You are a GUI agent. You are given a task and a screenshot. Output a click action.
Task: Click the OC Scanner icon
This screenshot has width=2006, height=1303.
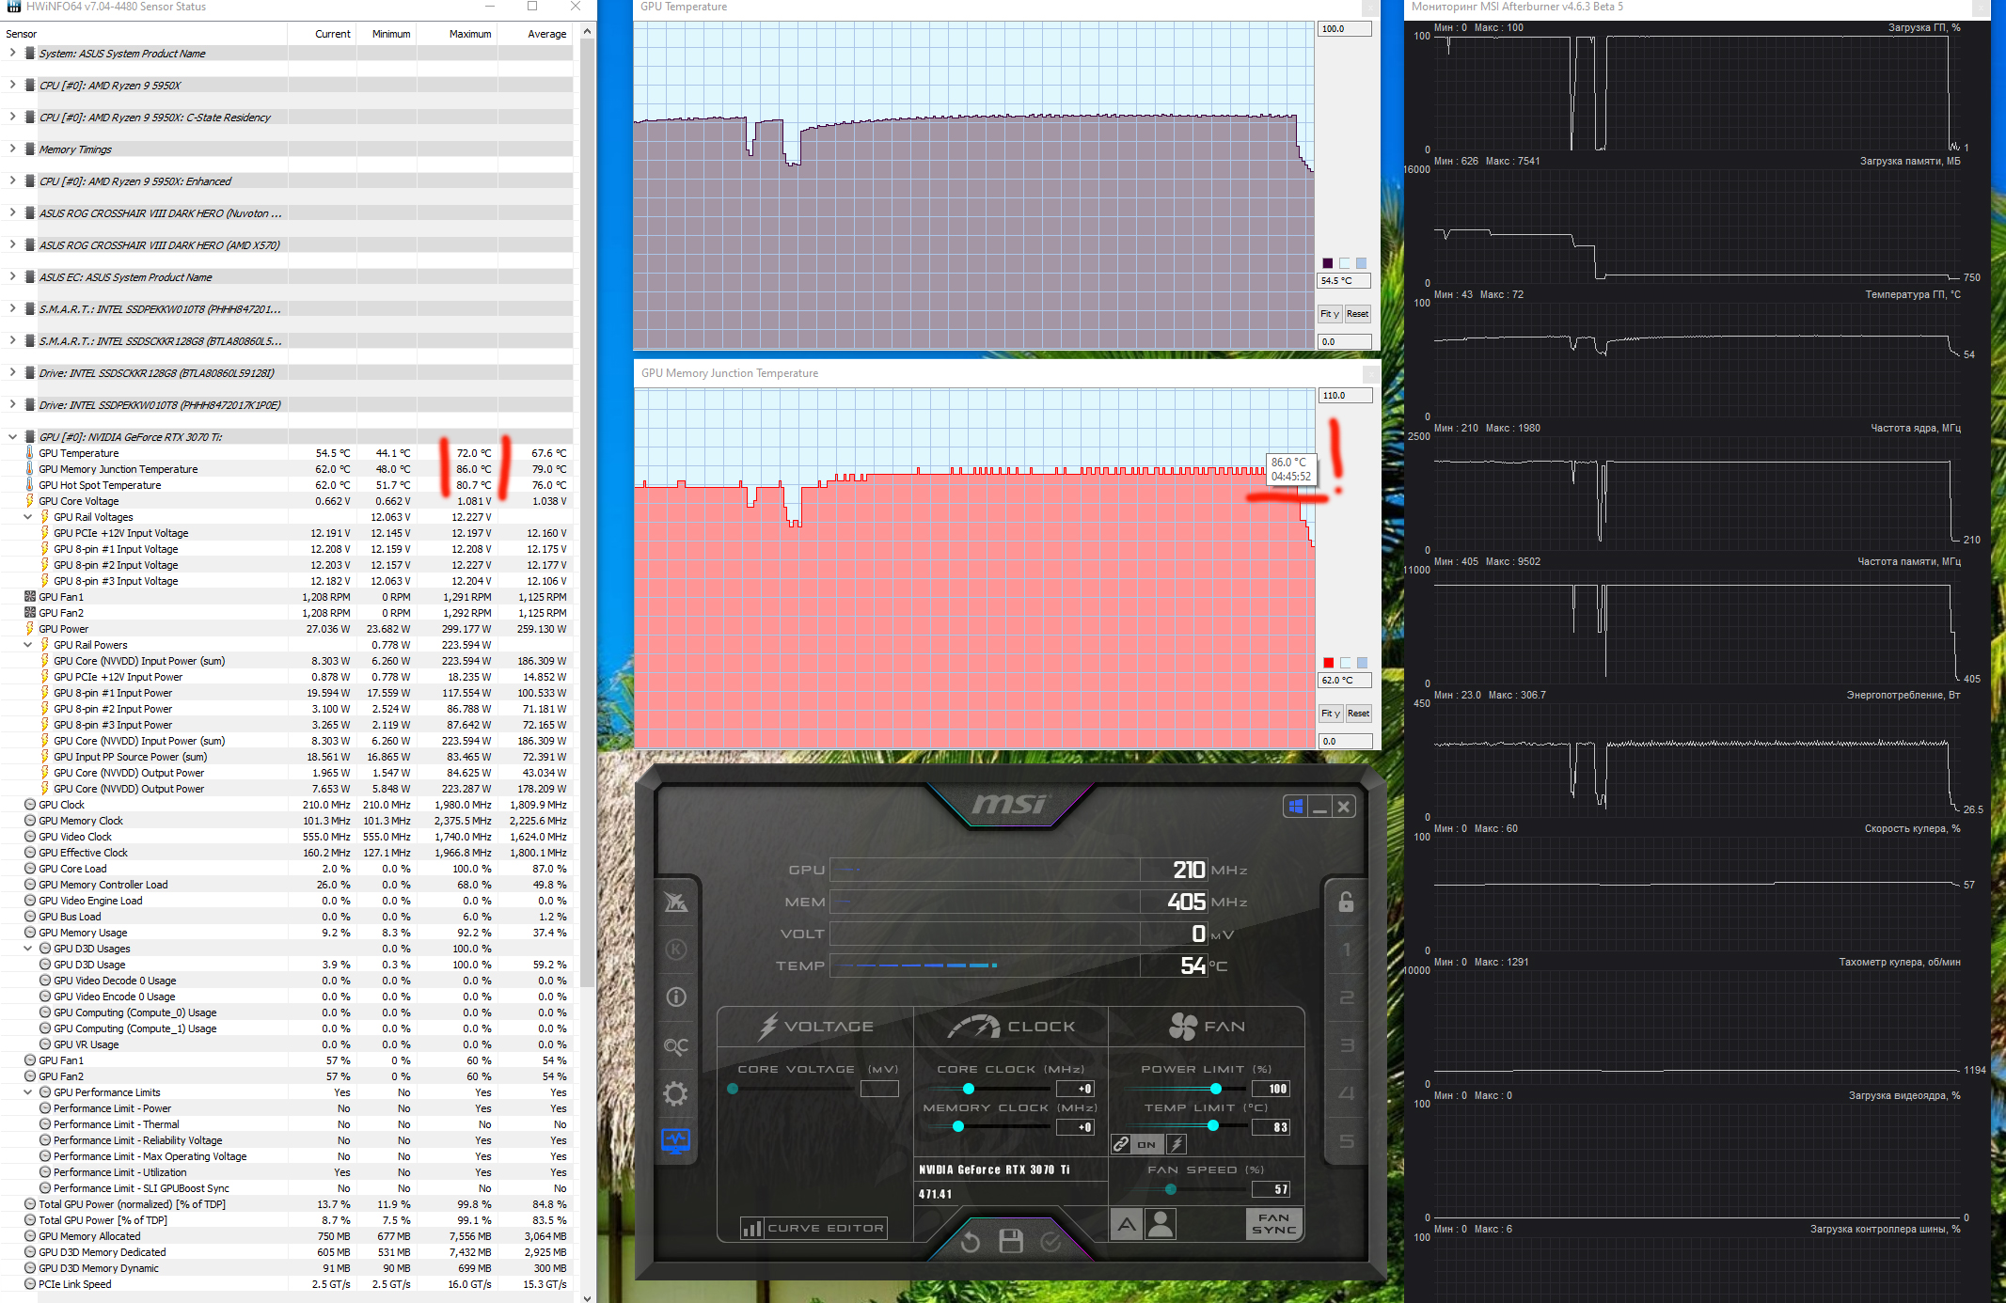[x=675, y=1045]
